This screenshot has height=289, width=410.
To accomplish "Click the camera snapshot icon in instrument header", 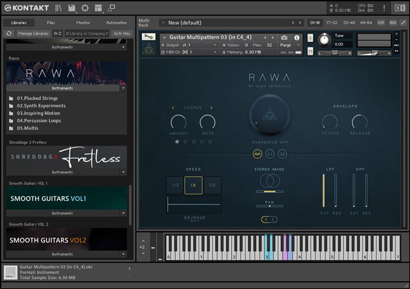I will (284, 38).
